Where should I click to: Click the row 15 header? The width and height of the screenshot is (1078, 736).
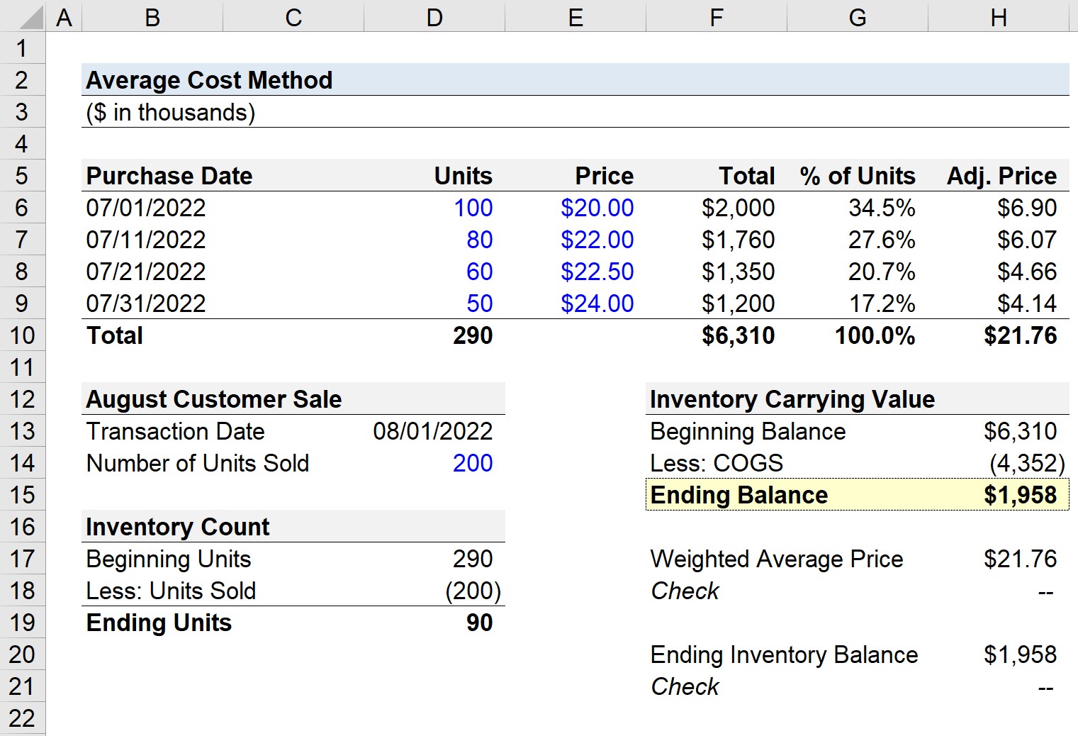23,495
